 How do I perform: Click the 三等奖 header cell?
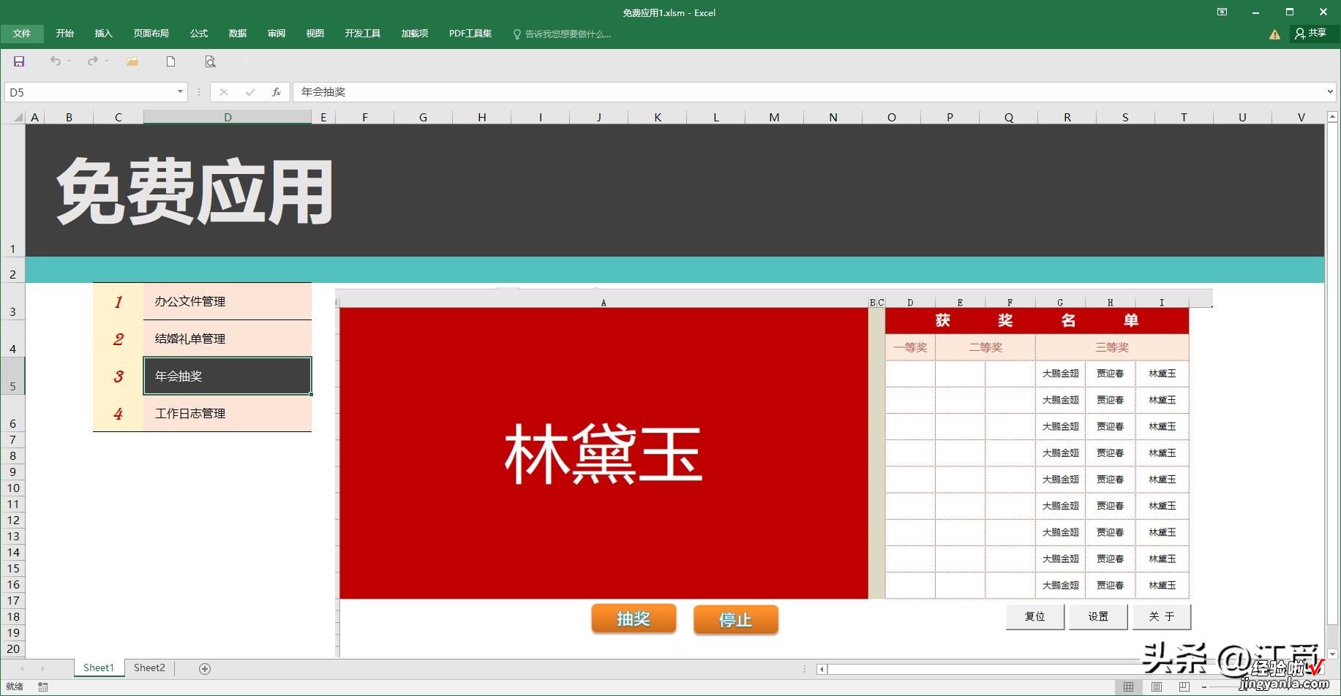coord(1112,347)
